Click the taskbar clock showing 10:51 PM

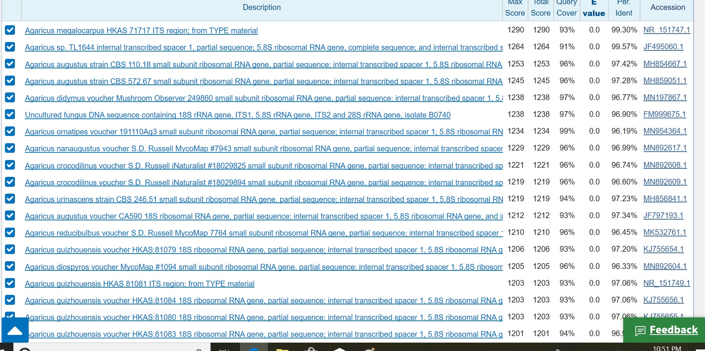[667, 348]
